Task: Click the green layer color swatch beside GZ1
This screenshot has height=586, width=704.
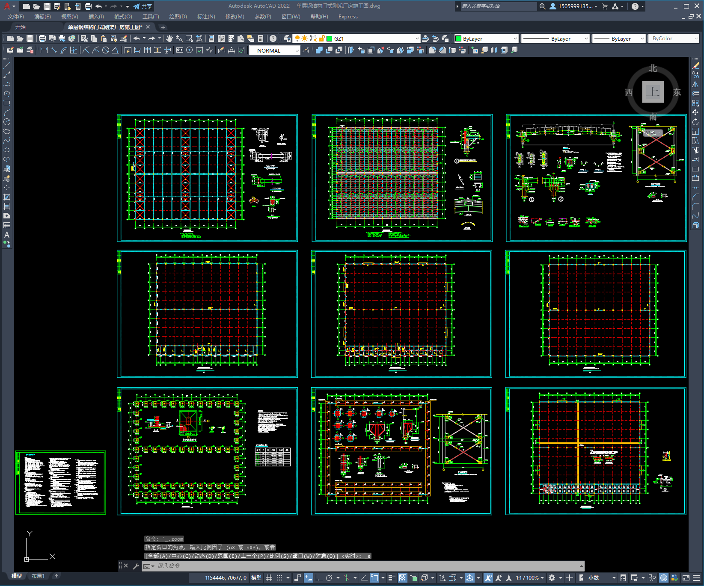Action: click(x=330, y=38)
